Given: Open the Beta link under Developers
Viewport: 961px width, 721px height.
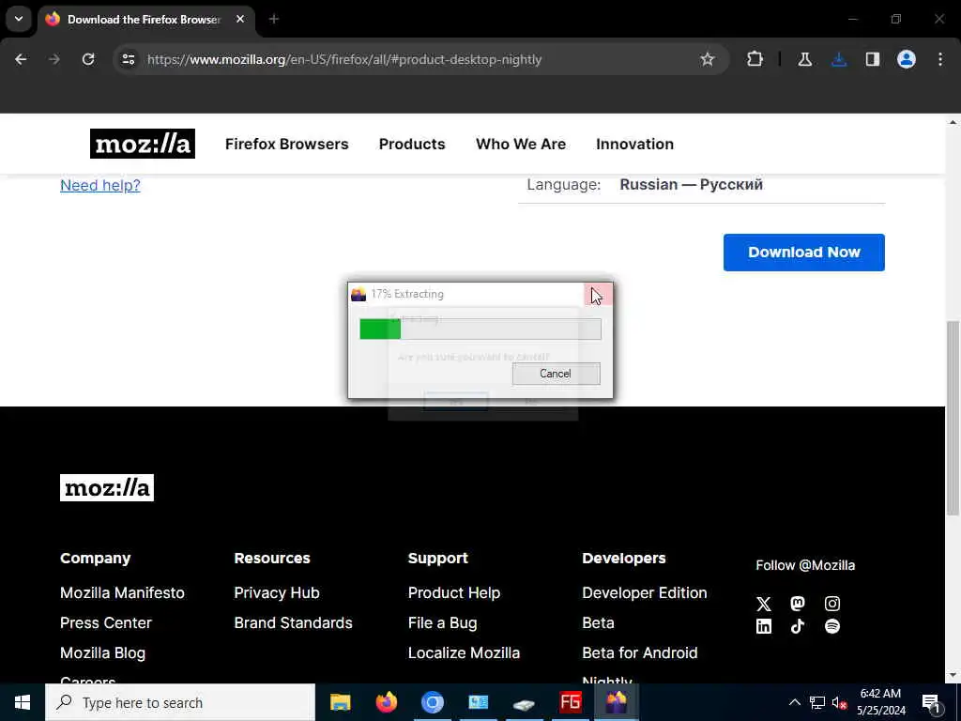Looking at the screenshot, I should tap(598, 623).
